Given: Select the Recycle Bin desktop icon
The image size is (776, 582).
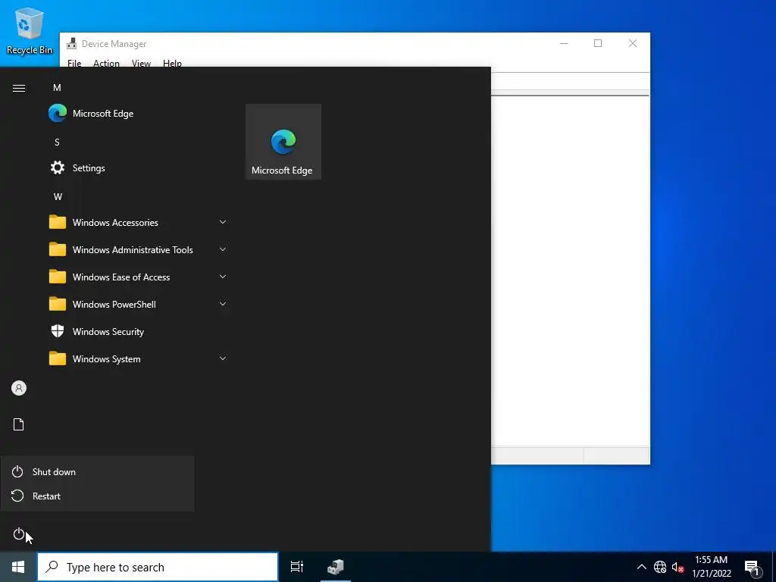Looking at the screenshot, I should coord(30,30).
